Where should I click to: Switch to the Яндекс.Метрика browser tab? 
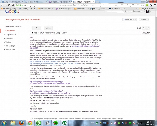tap(60, 2)
